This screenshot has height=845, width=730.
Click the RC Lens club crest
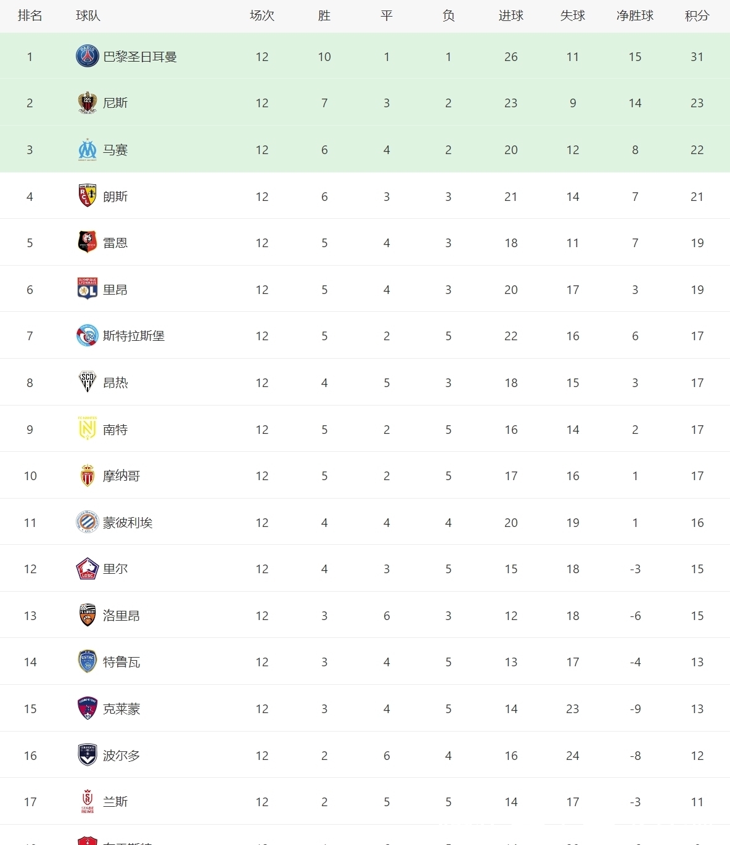[87, 197]
